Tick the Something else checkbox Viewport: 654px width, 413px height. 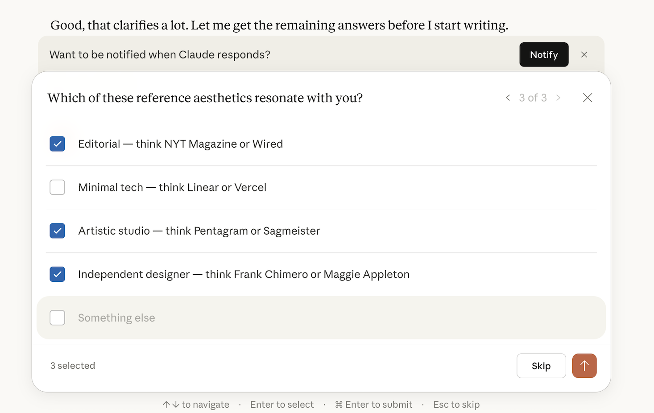[x=58, y=318]
